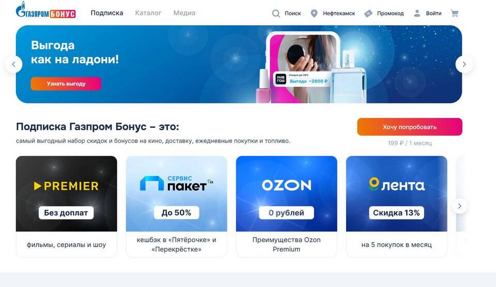Open the shopping cart icon
This screenshot has height=287, width=496.
point(455,13)
